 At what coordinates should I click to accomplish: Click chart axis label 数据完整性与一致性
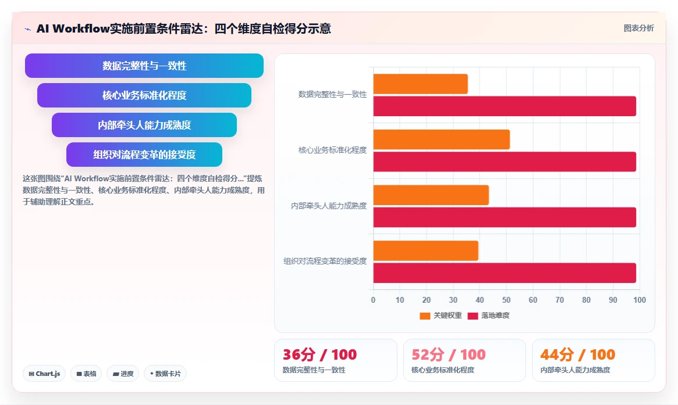(x=332, y=95)
